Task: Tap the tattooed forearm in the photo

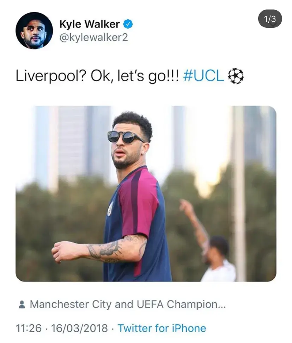Action: click(105, 249)
